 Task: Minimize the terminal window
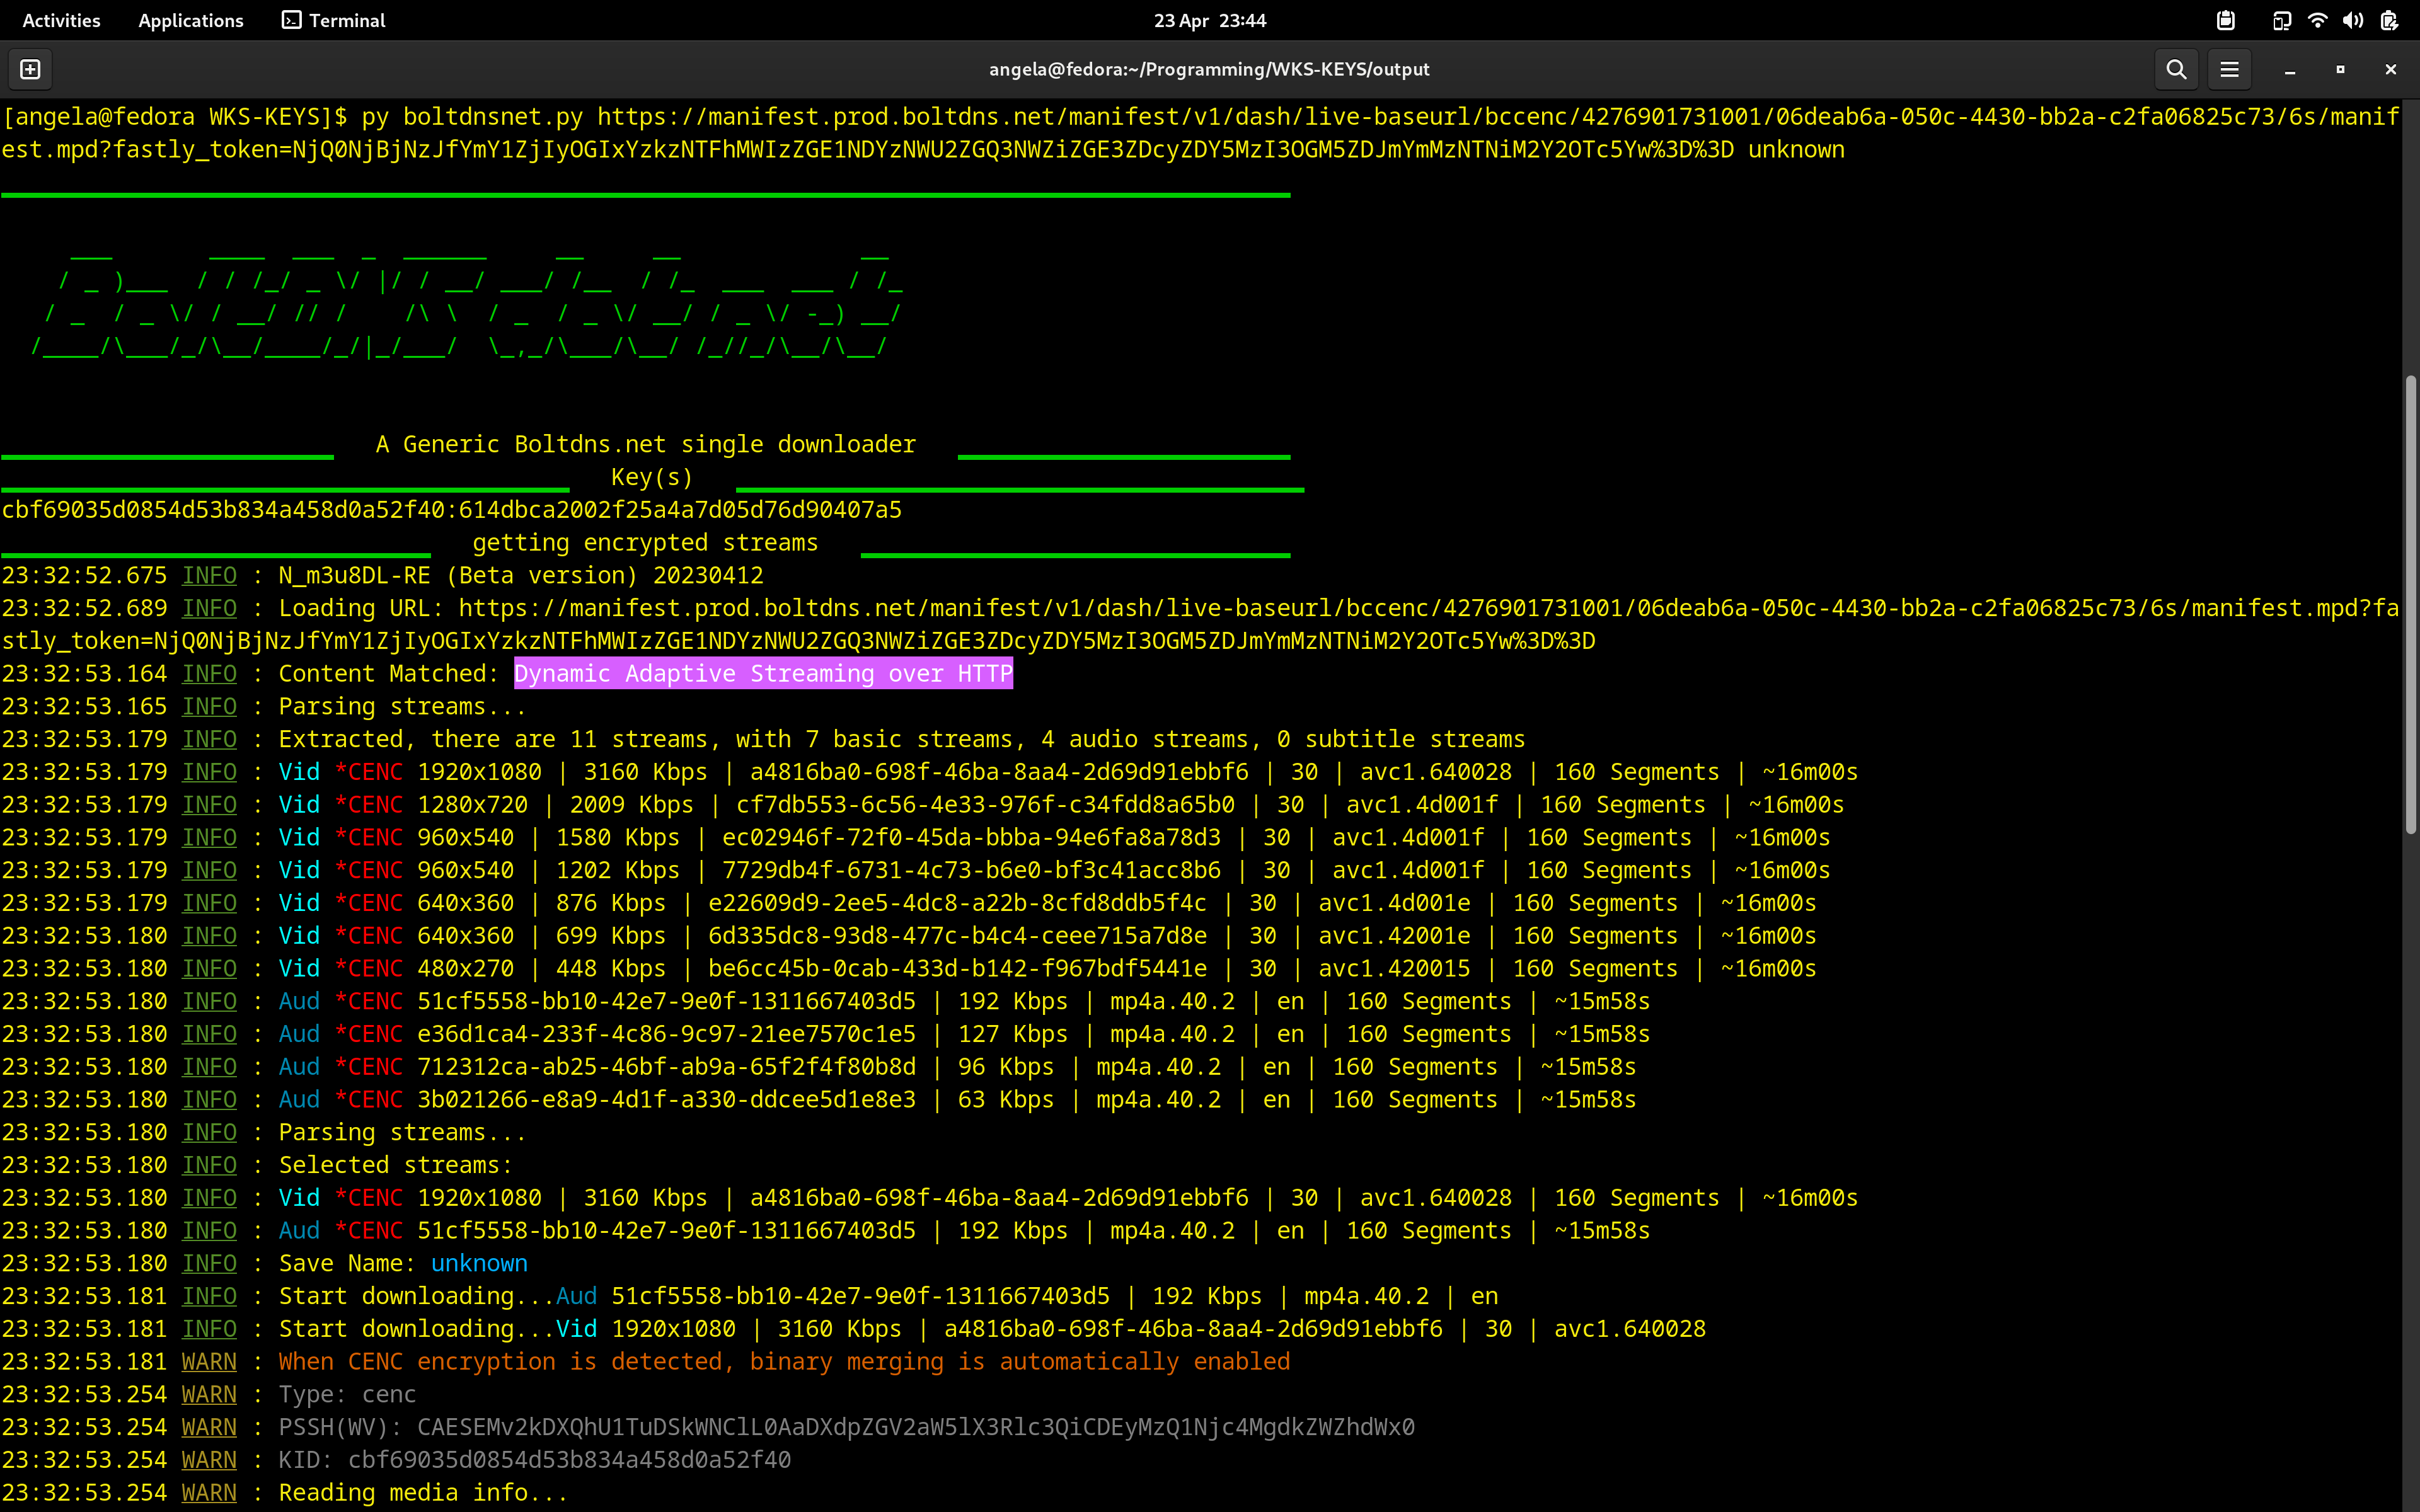coord(2290,69)
